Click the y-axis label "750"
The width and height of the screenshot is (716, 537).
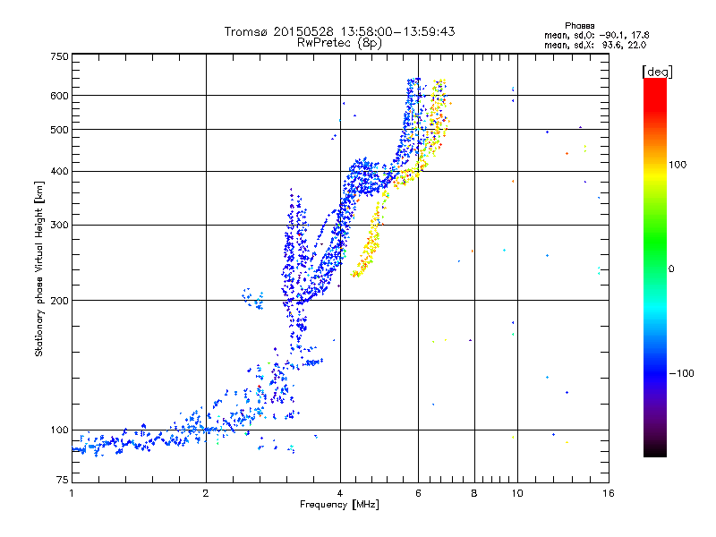[x=59, y=56]
